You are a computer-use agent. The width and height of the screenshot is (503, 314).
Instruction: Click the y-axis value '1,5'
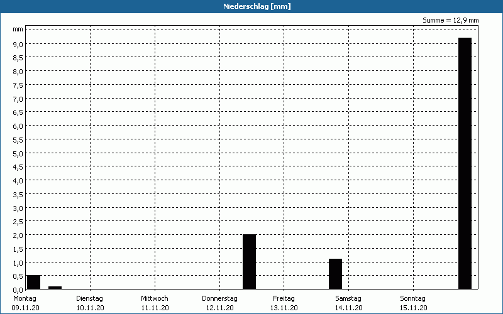(x=18, y=249)
